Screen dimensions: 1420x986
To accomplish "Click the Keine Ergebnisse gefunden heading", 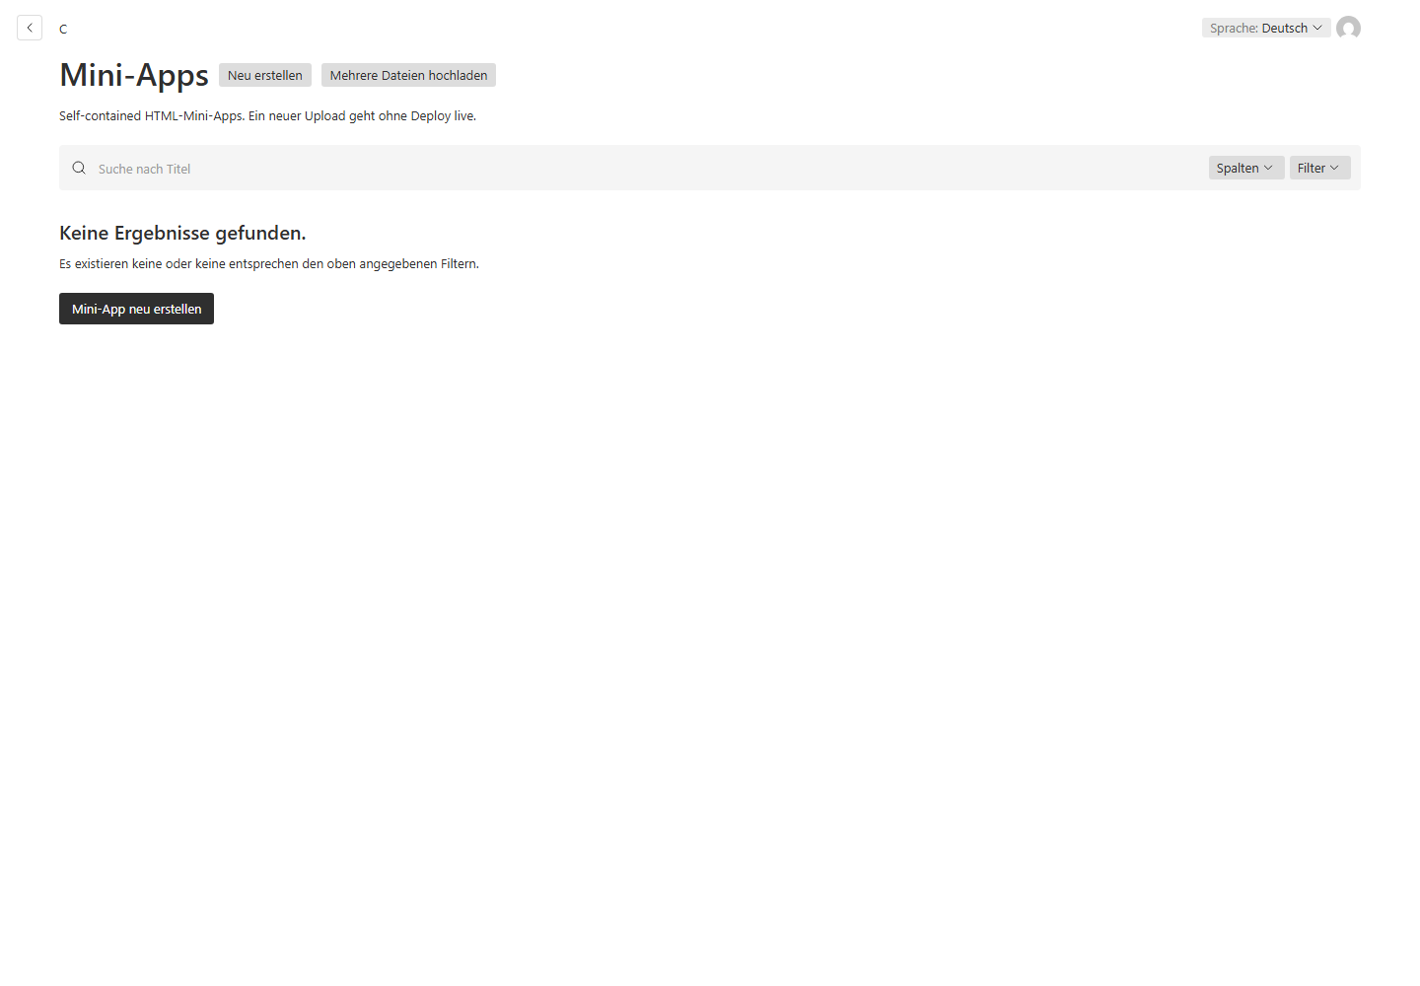I will coord(182,233).
